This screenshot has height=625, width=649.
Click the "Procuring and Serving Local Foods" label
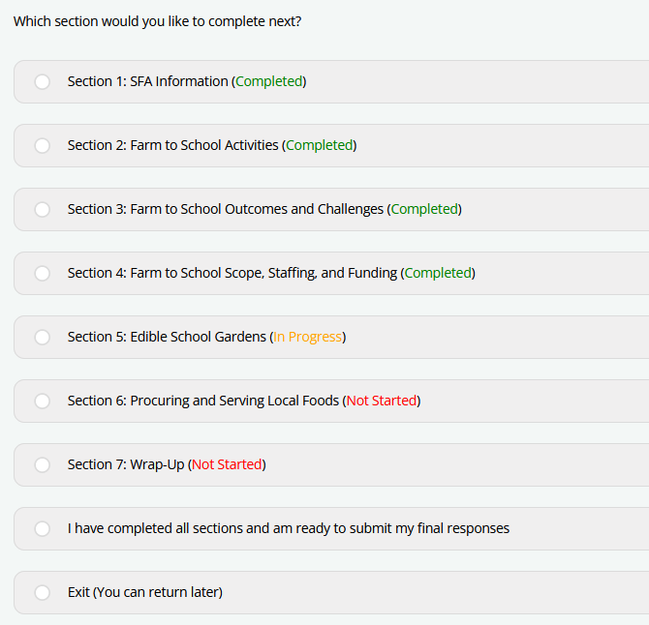234,402
